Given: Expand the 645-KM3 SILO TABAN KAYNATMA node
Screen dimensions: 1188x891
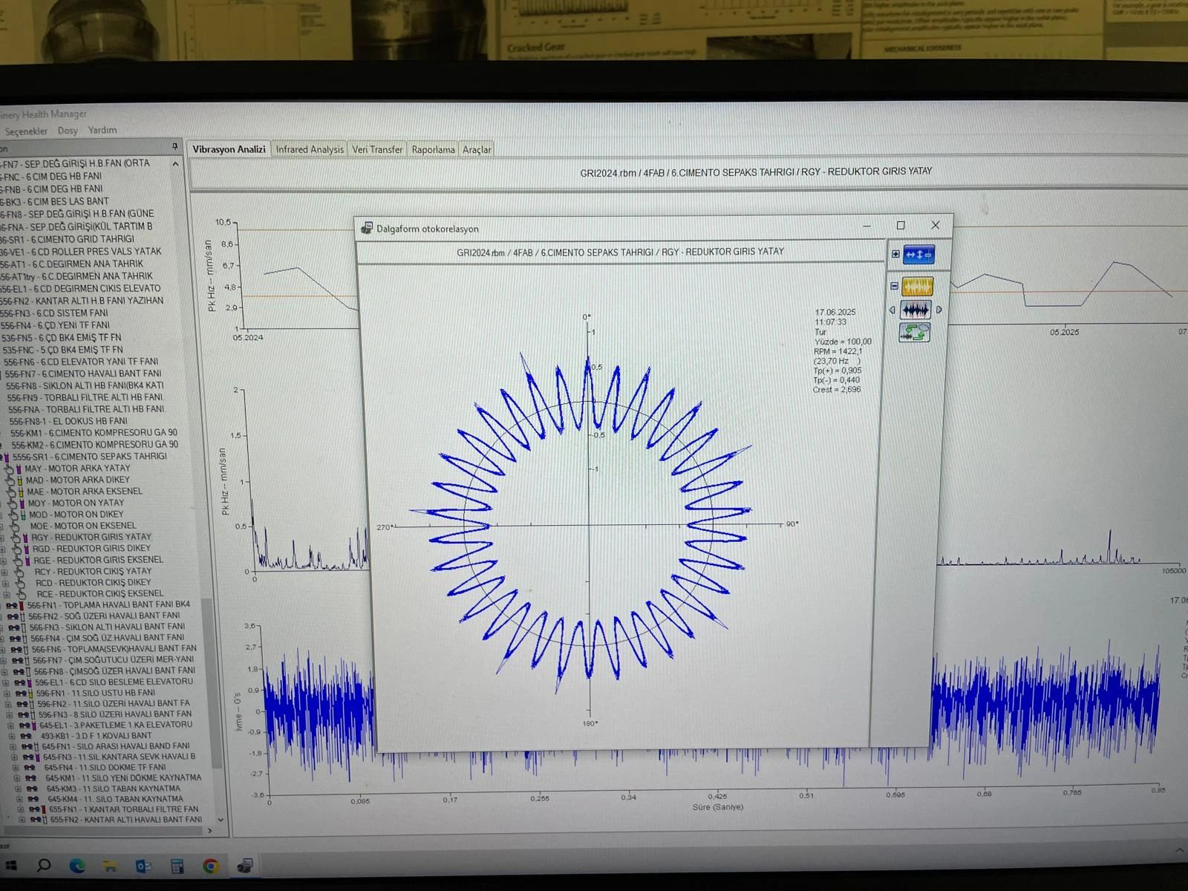Looking at the screenshot, I should 18,789.
